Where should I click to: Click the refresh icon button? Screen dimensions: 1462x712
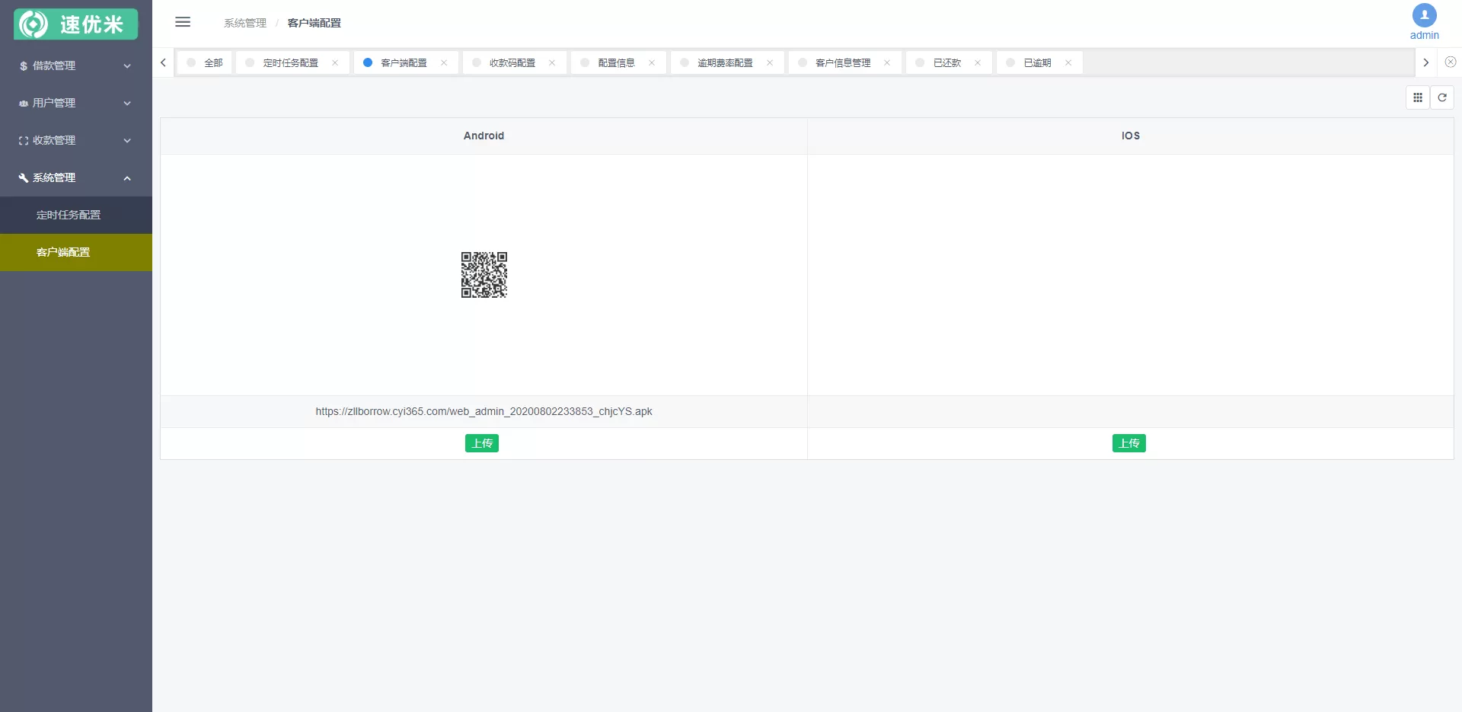[1441, 97]
